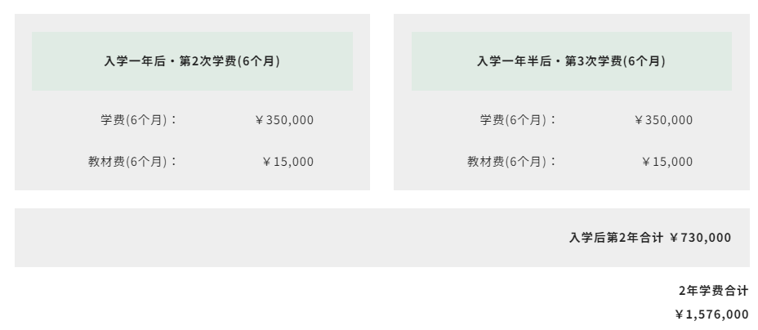Screen dimensions: 758x330
Task: Click the white gap between payment cards
Action: click(x=382, y=102)
